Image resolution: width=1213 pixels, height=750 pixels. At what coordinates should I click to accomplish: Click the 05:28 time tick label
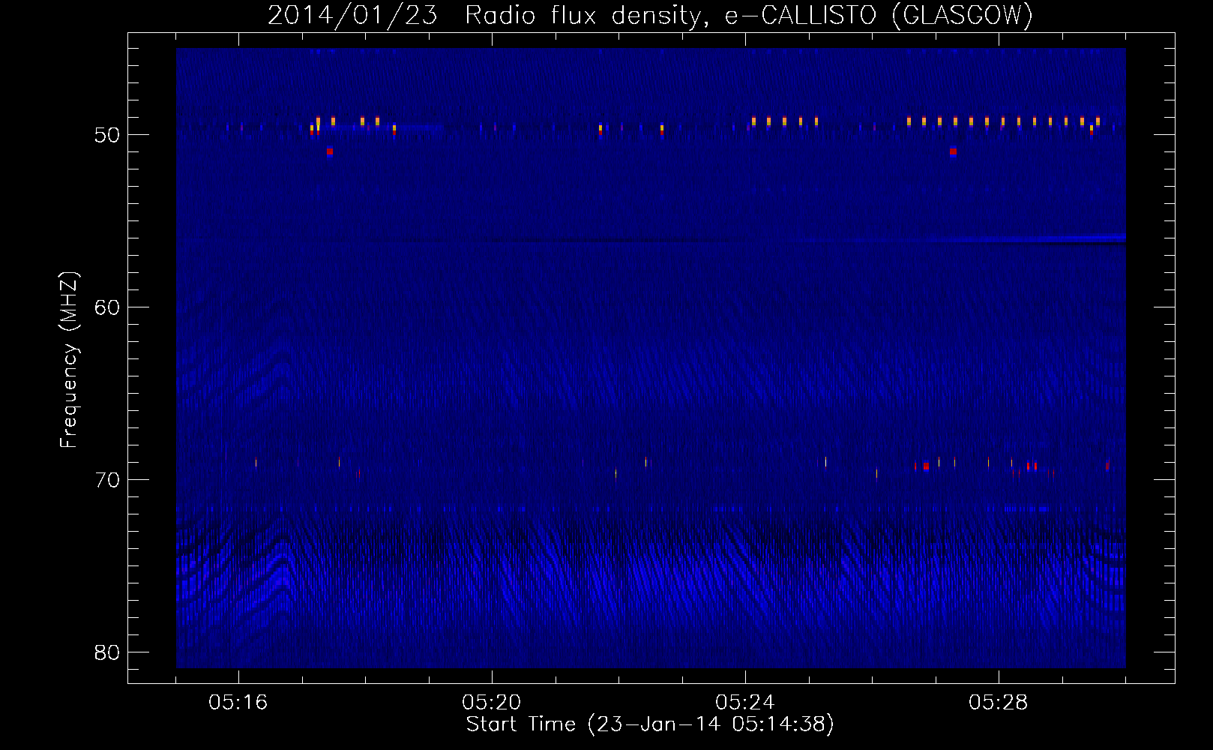click(x=999, y=703)
